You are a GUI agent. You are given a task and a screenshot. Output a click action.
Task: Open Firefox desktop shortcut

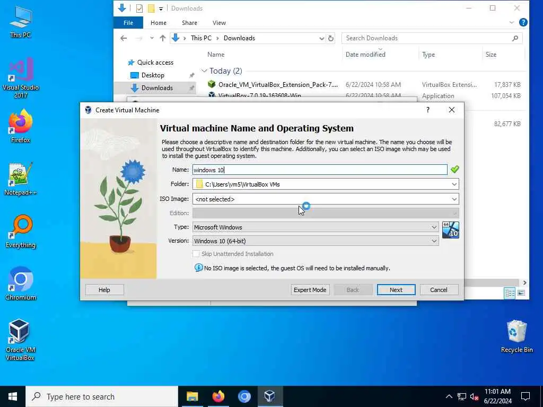(21, 126)
